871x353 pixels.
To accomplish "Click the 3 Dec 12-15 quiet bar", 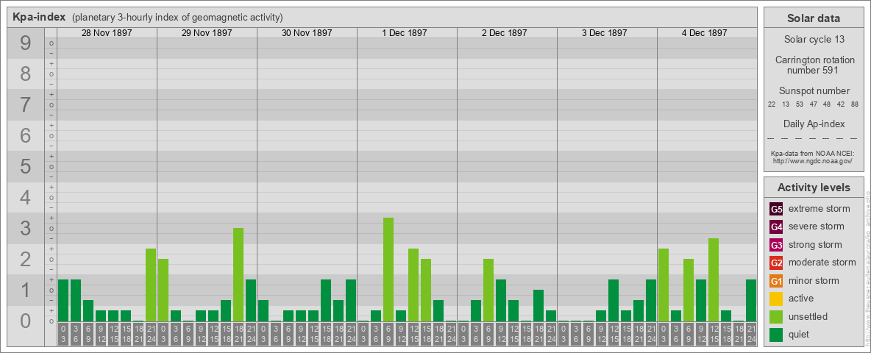I will pyautogui.click(x=614, y=301).
